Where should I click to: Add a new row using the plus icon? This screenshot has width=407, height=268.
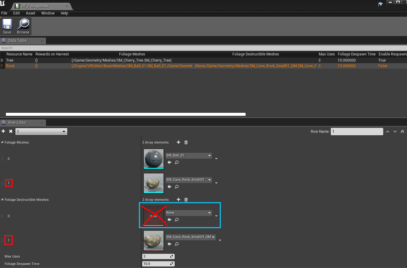(3, 131)
